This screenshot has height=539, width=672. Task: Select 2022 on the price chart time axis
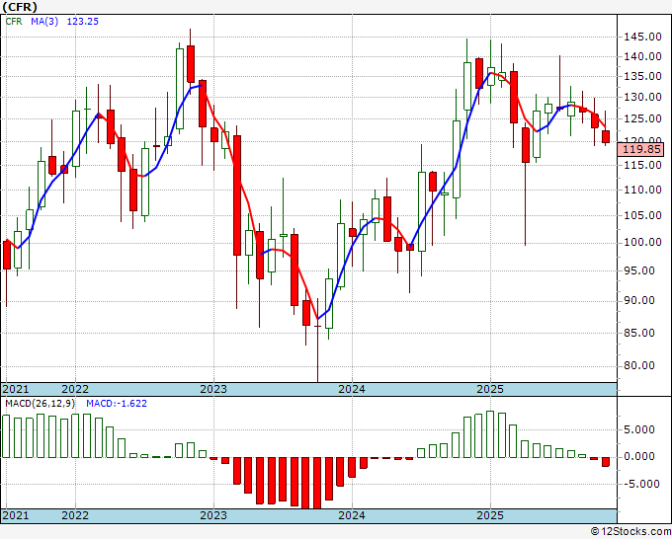[x=75, y=389]
